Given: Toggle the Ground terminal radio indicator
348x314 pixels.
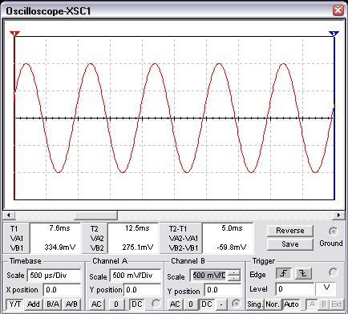Looking at the screenshot, I should pyautogui.click(x=333, y=231).
